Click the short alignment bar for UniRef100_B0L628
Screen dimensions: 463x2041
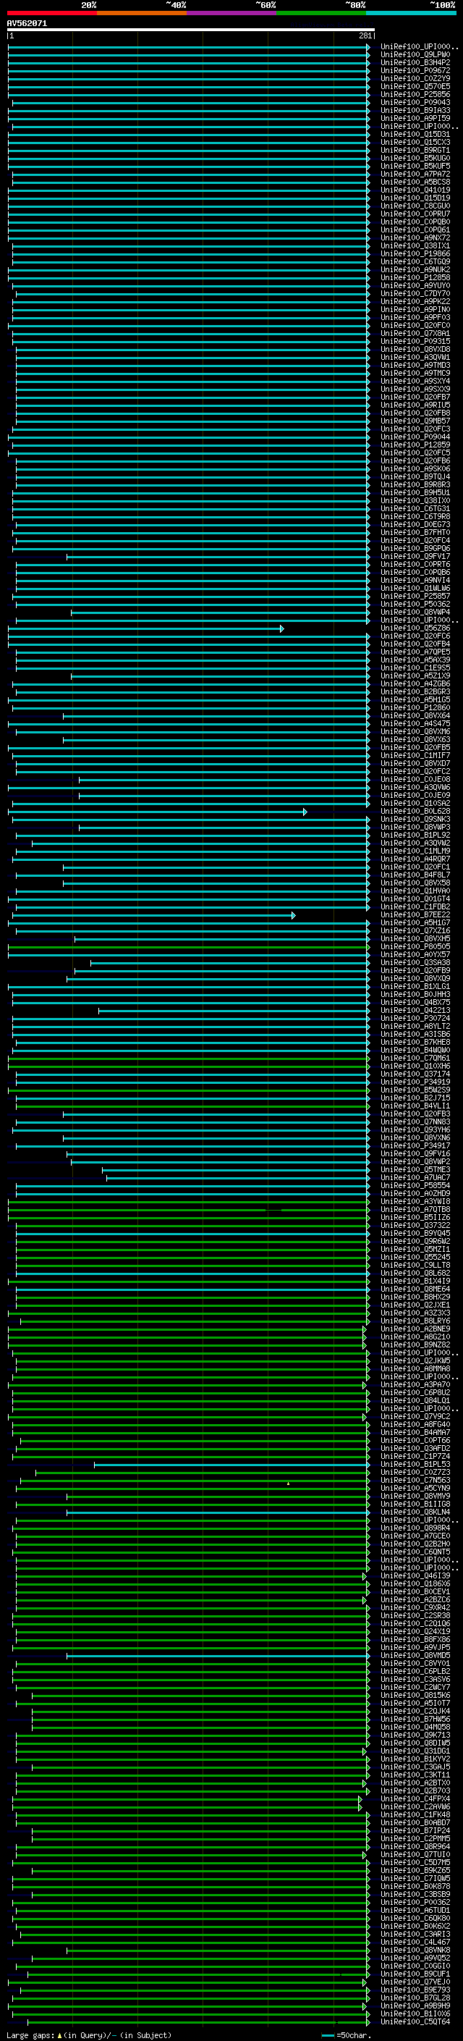pos(158,812)
